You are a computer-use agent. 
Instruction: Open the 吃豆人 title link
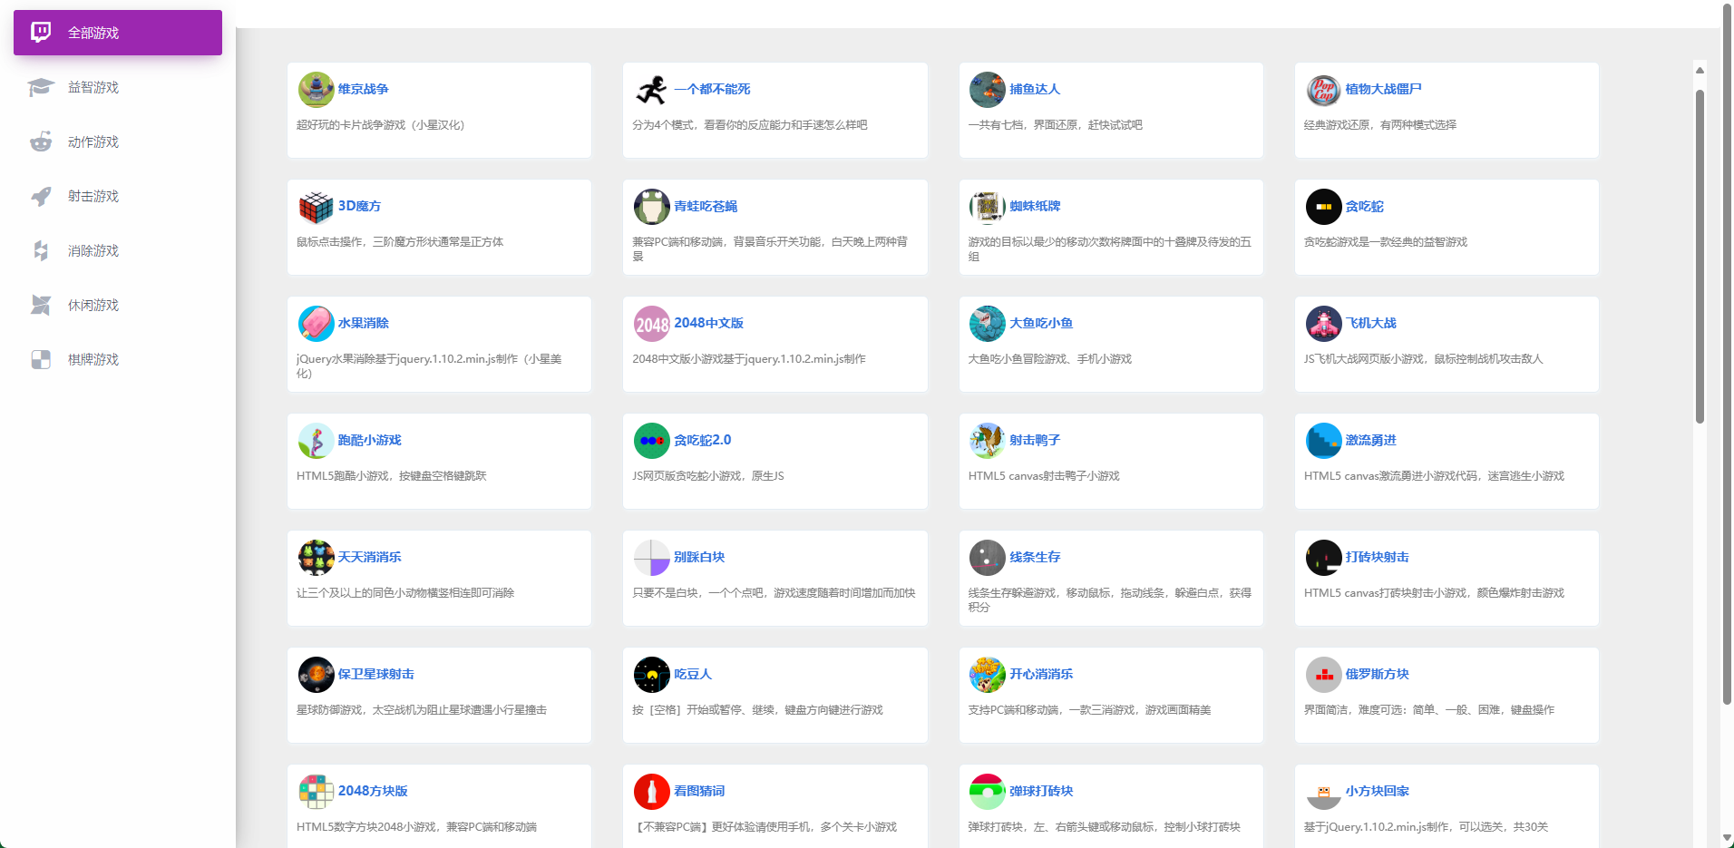[x=693, y=674]
